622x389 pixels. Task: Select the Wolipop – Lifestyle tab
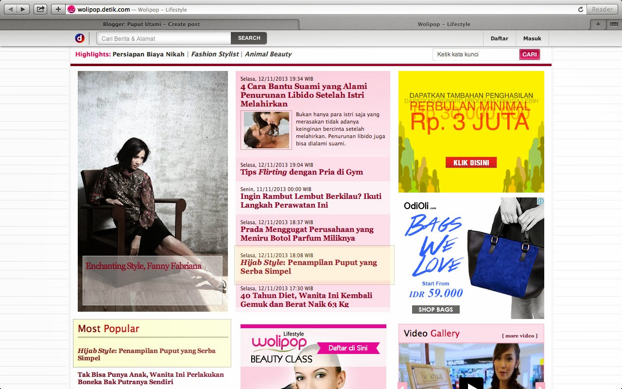point(444,24)
